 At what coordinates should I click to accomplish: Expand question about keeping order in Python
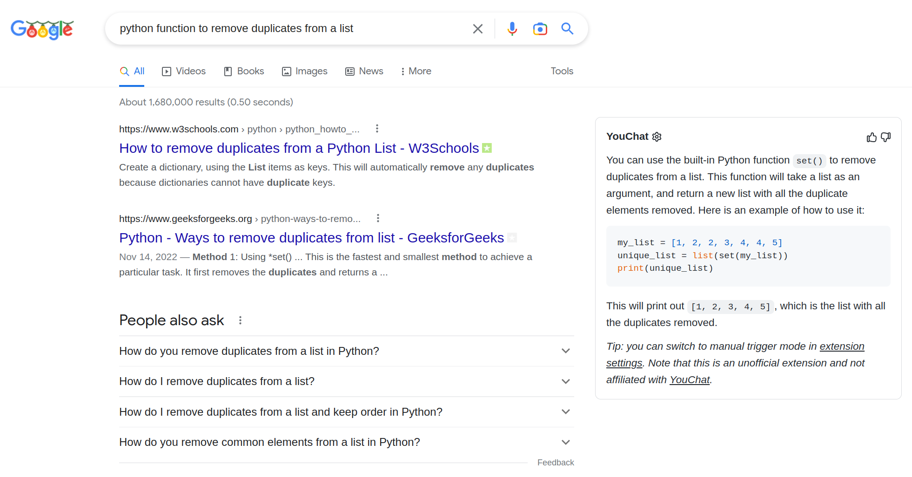click(x=346, y=412)
